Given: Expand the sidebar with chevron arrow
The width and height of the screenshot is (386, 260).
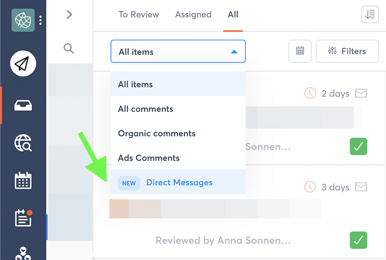Looking at the screenshot, I should [69, 14].
